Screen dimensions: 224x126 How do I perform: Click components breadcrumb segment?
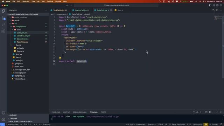[x=61, y=14]
